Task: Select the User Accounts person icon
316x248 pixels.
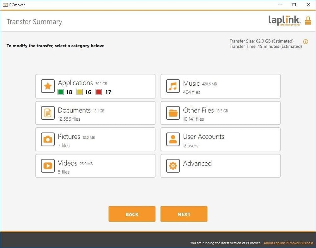Action: (173, 139)
